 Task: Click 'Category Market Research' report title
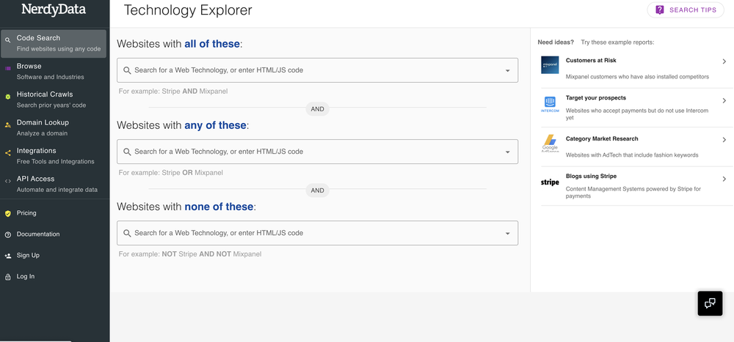pyautogui.click(x=602, y=138)
